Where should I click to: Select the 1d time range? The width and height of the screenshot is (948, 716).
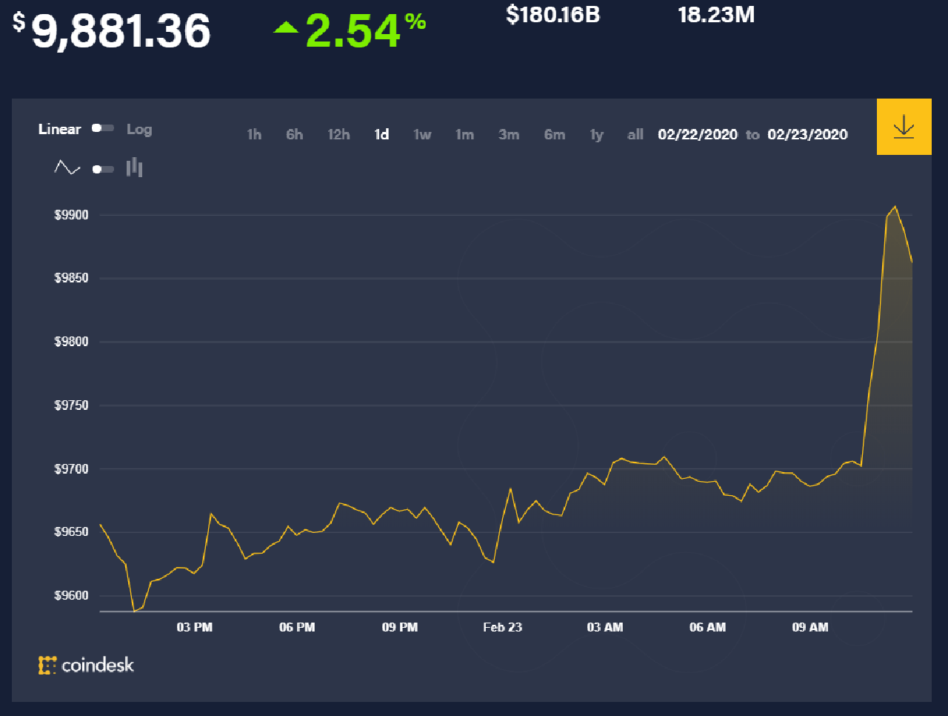[x=381, y=134]
